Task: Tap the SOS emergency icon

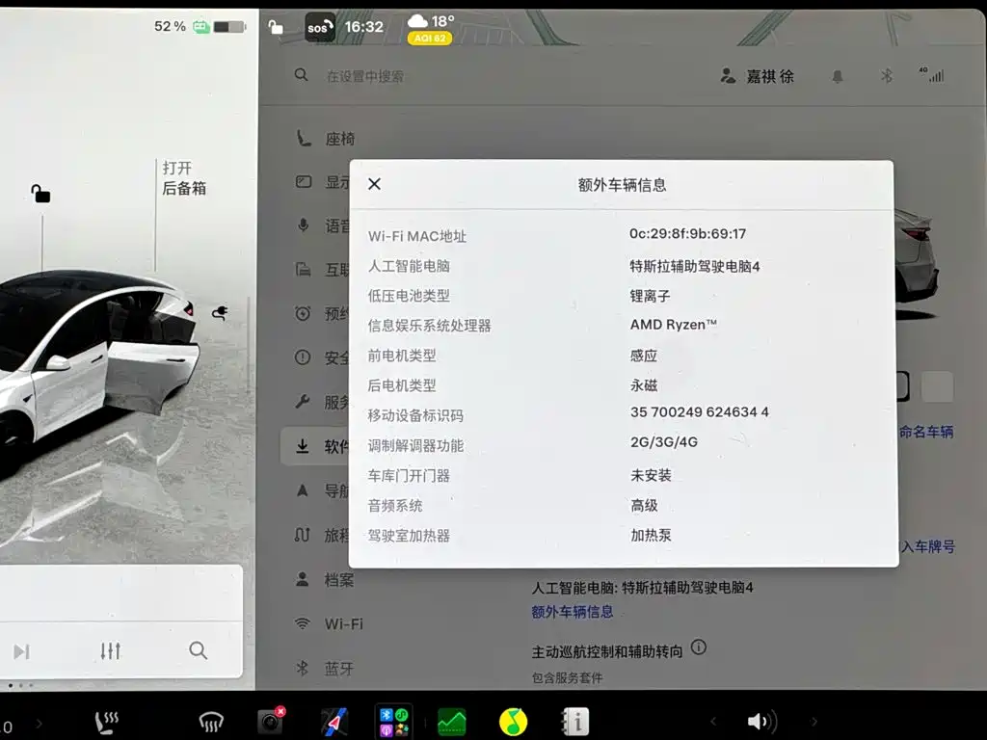Action: click(x=319, y=27)
